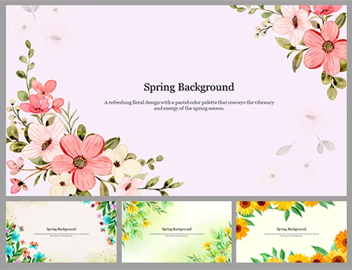Open the green and yellow floral thumbnail

(x=177, y=231)
